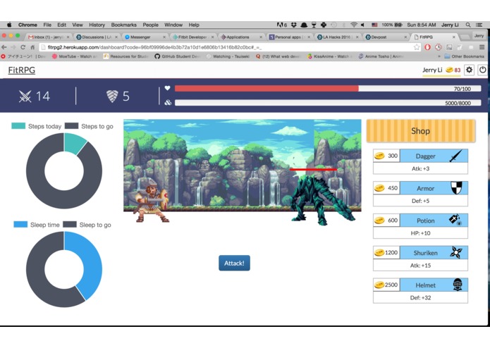The image size is (490, 348).
Task: Click the Shuriken star icon
Action: pos(456,252)
